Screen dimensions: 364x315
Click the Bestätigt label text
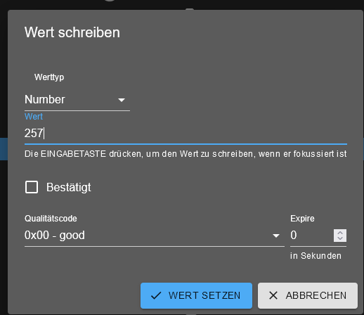tap(69, 187)
